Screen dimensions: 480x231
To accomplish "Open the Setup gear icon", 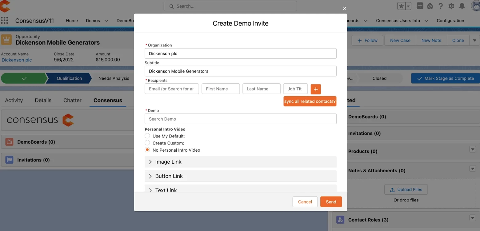I will coord(451,6).
